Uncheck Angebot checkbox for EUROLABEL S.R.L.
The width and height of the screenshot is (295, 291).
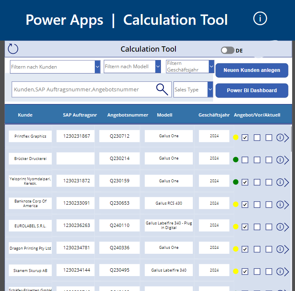tap(245, 227)
